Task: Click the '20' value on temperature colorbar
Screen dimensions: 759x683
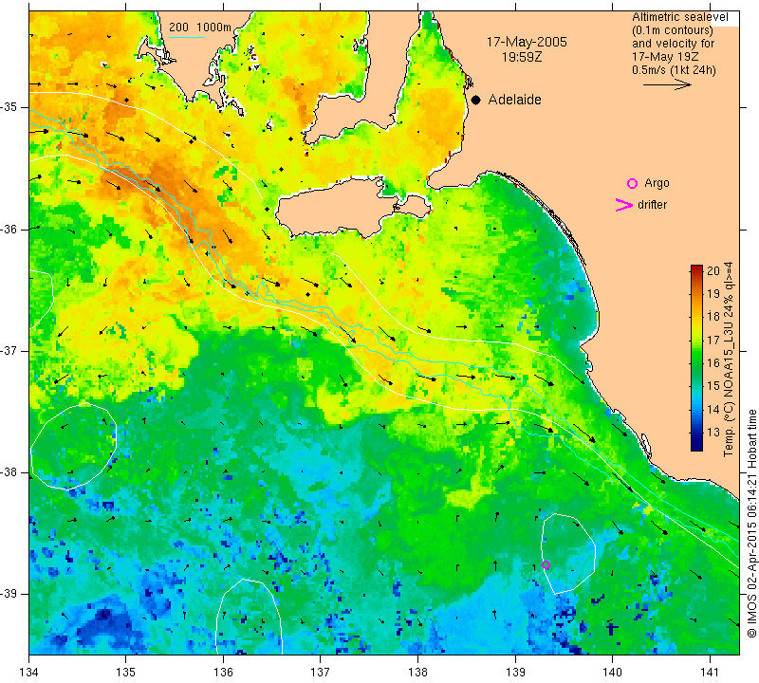Action: (713, 270)
